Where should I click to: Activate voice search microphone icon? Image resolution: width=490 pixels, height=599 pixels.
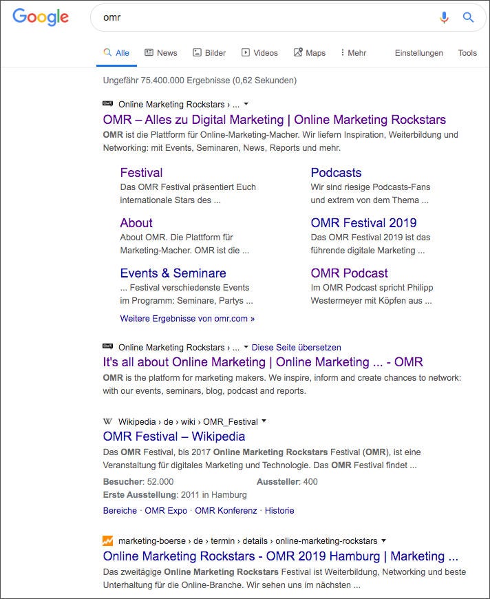(x=445, y=18)
